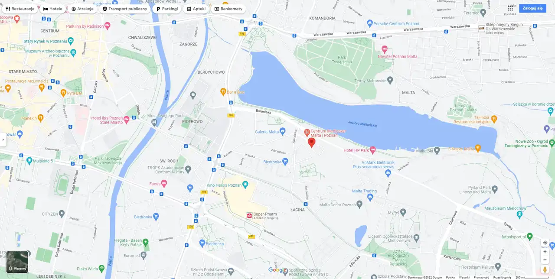Expand the collapsed side panel arrow
Screen dimensions: 555x279
(3, 139)
